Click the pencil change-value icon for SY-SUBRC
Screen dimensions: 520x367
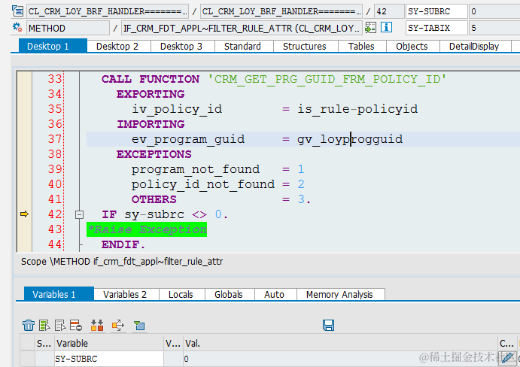[x=507, y=358]
